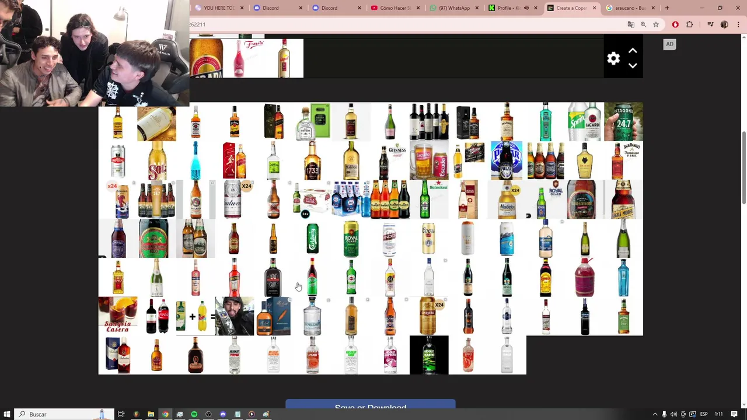
Task: Click the AD badge beside the tier list
Action: [669, 44]
